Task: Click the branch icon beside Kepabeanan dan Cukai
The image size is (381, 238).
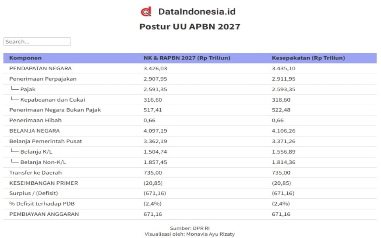Action: (15, 99)
